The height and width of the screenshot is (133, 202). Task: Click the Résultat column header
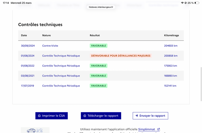coord(95,35)
